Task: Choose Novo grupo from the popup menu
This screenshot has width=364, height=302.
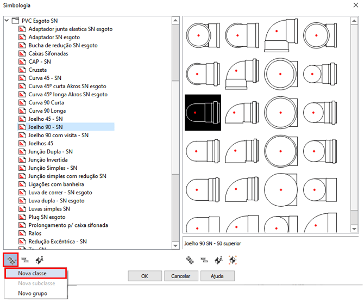Action: click(x=33, y=293)
